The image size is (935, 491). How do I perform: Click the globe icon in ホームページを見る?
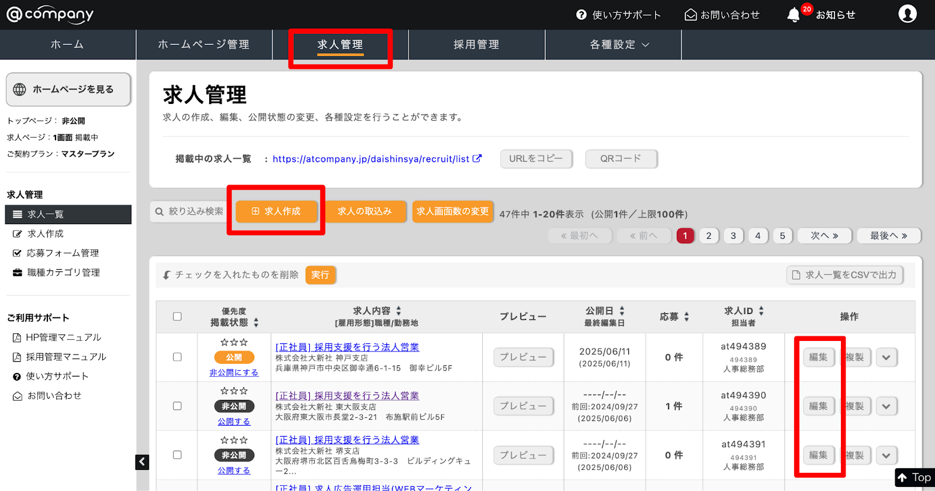click(x=20, y=89)
